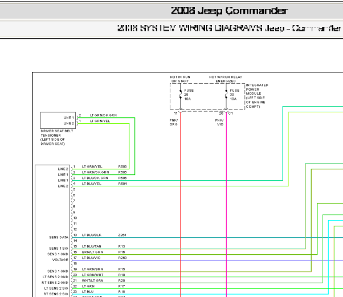Image resolution: width=343 pixels, height=297 pixels.
Task: Click the 'BRN/LT GRN' wire label
Action: point(92,252)
